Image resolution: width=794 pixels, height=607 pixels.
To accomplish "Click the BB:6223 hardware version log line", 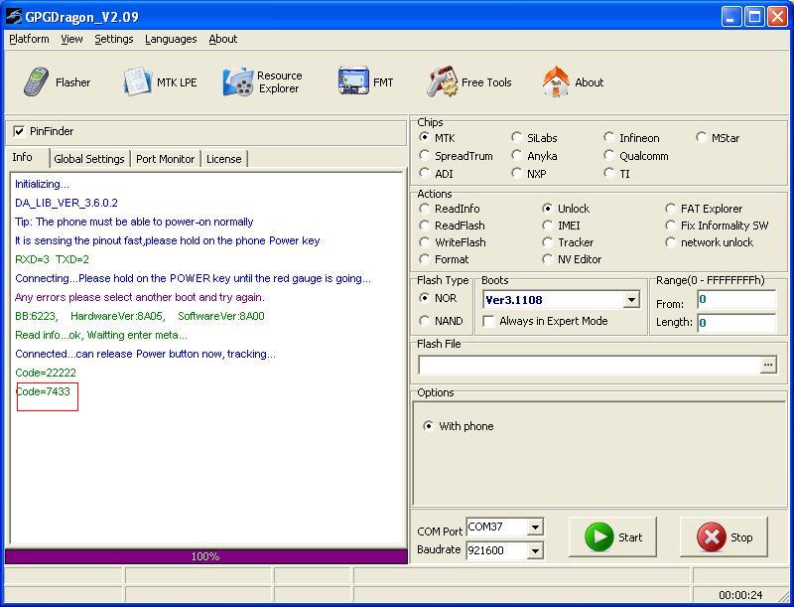I will point(140,316).
